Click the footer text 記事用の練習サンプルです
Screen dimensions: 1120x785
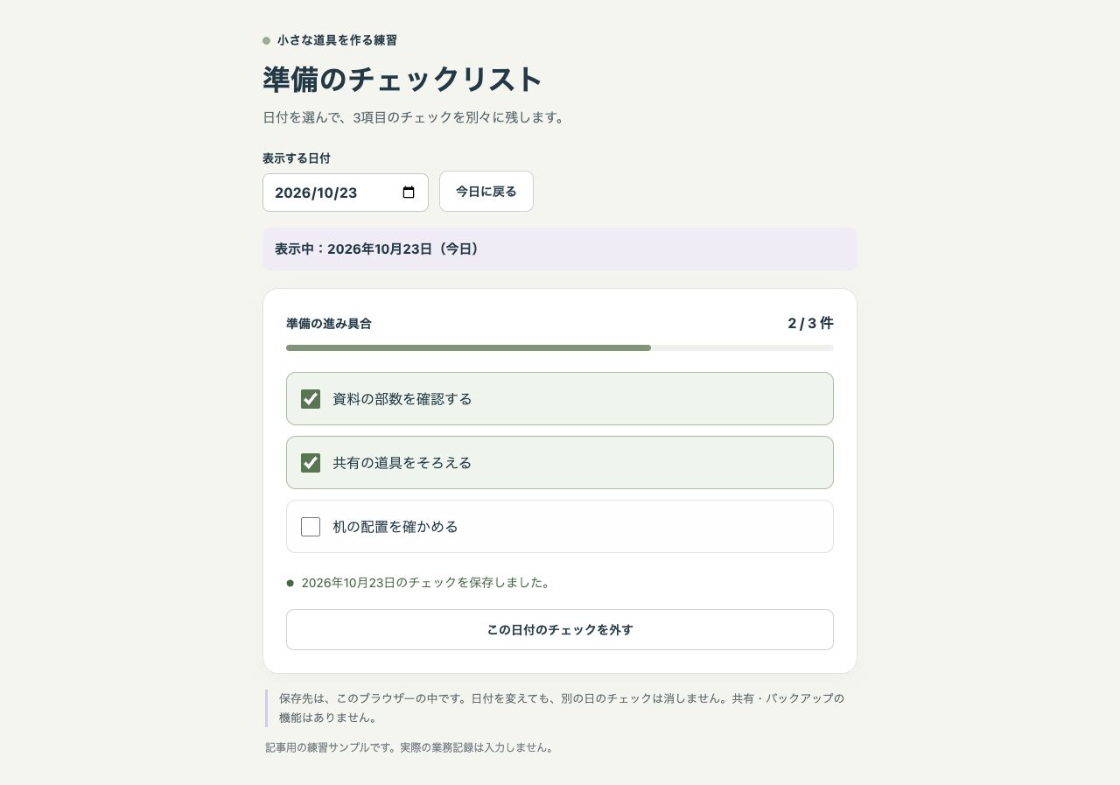409,748
